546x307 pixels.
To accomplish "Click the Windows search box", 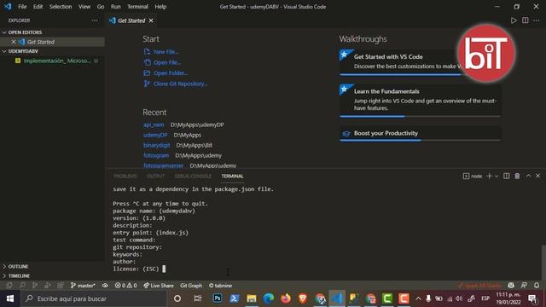I will 94,298.
